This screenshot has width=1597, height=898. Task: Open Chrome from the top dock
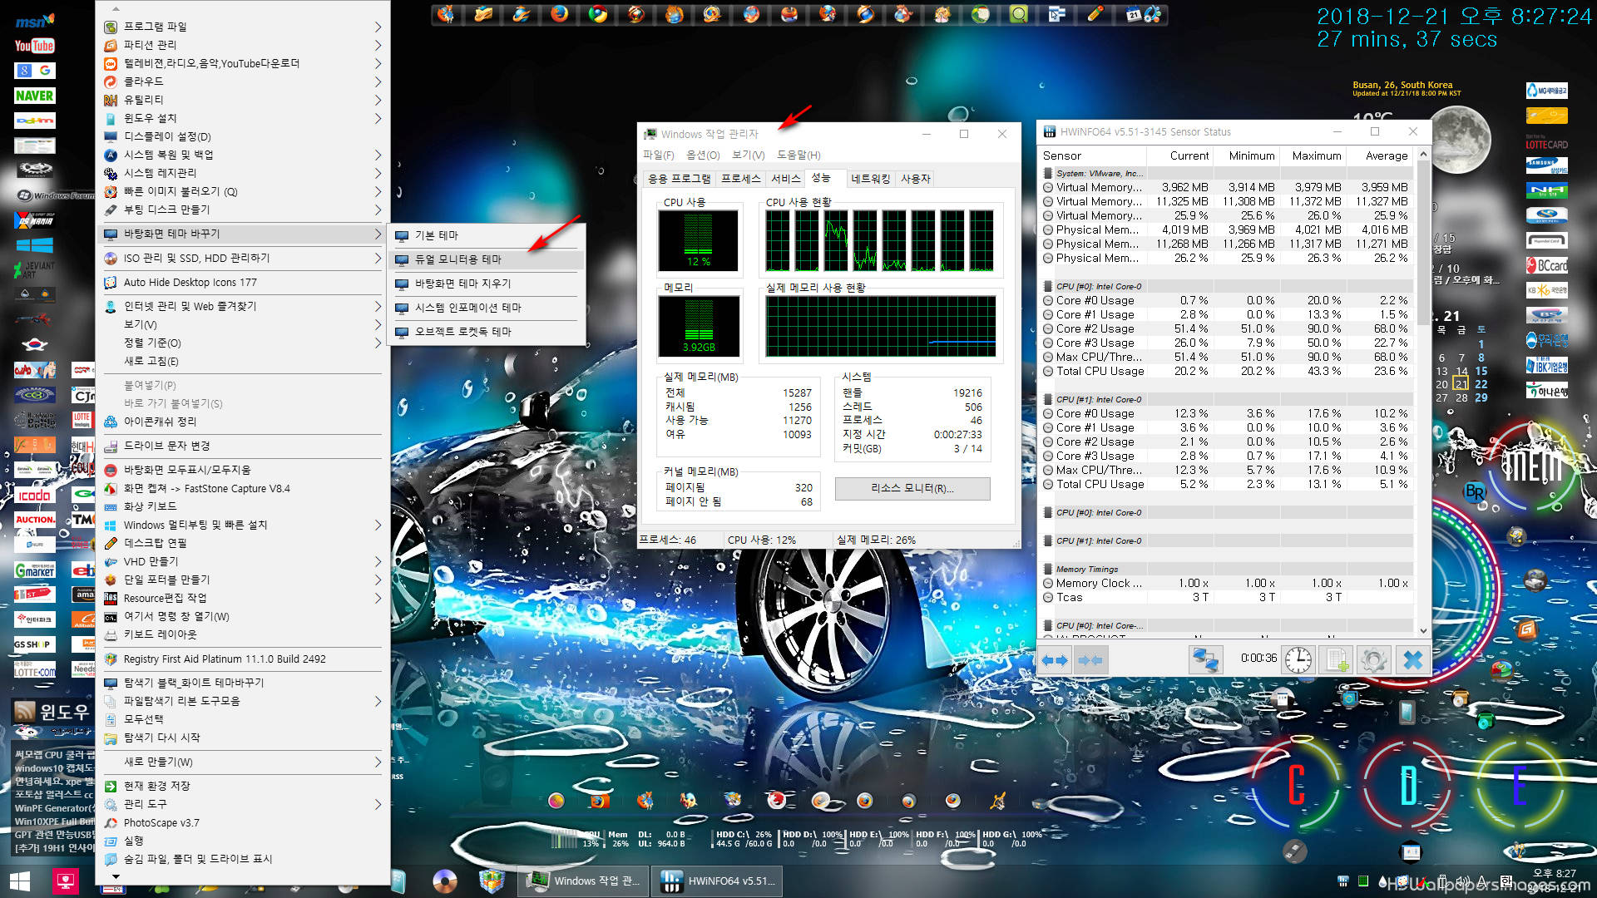click(598, 14)
